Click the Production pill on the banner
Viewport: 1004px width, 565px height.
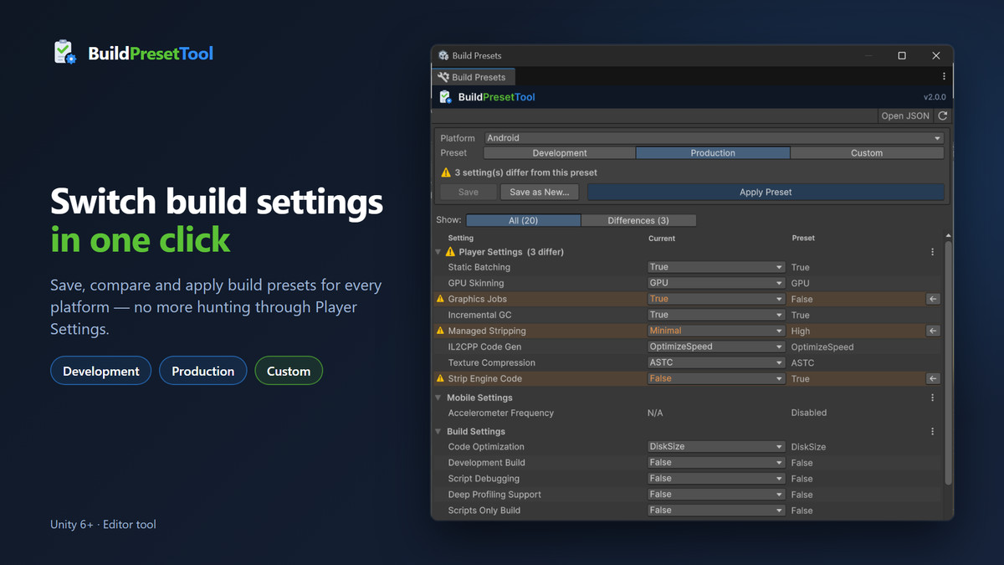coord(203,371)
